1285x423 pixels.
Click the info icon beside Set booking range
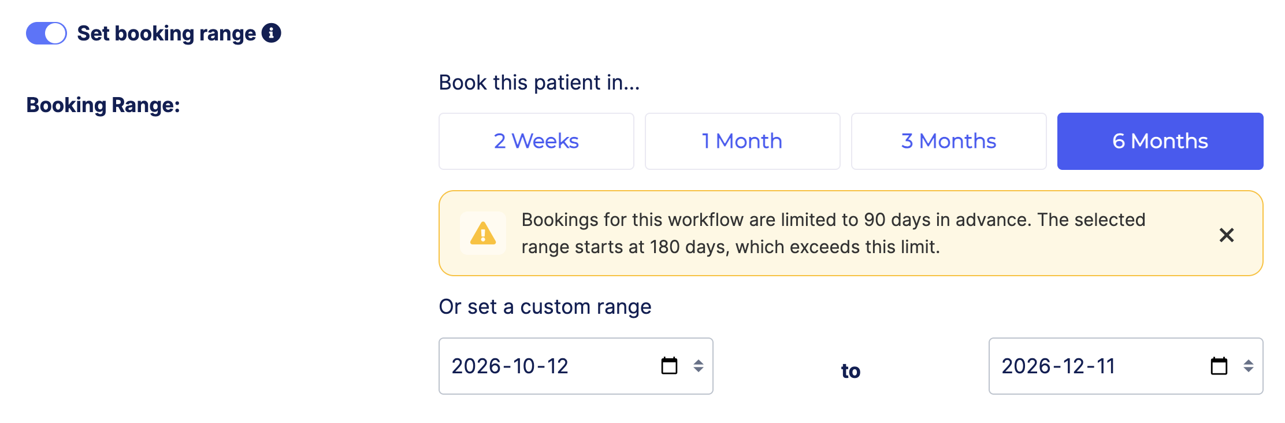point(271,33)
